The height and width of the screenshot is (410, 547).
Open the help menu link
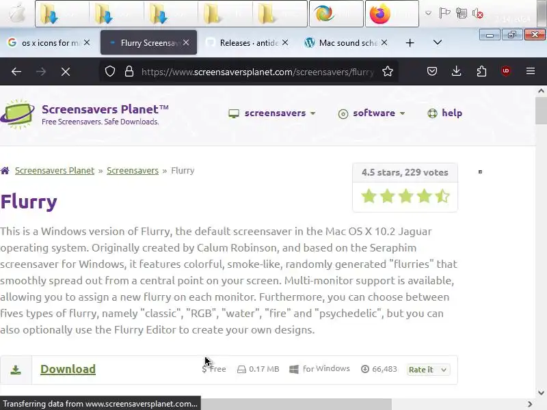pyautogui.click(x=445, y=113)
